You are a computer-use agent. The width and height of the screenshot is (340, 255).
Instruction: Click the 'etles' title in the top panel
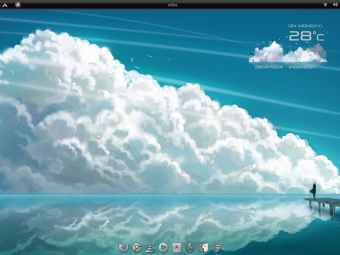point(173,5)
